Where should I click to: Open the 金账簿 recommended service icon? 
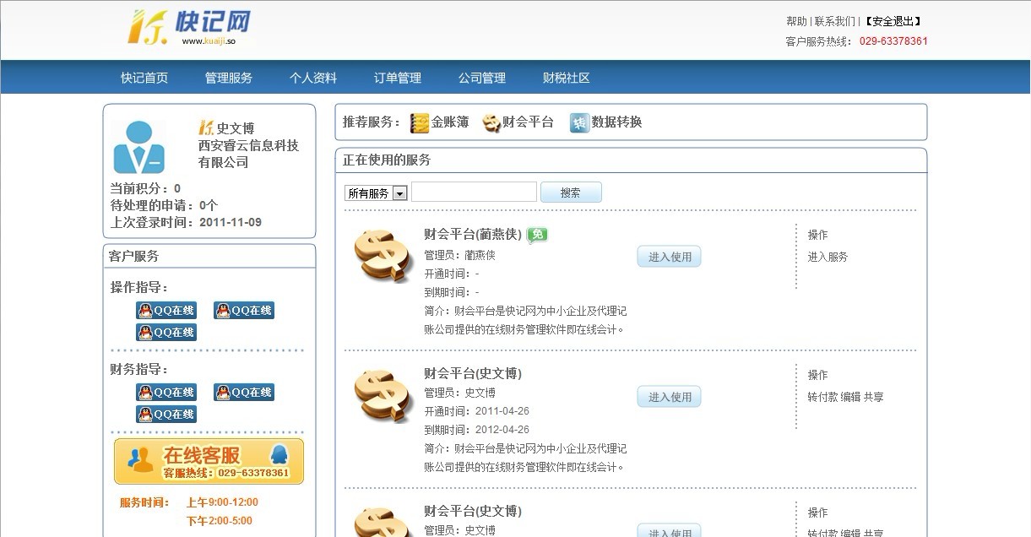coord(419,122)
